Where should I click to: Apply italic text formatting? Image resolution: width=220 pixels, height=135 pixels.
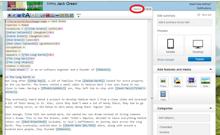(x=14, y=15)
